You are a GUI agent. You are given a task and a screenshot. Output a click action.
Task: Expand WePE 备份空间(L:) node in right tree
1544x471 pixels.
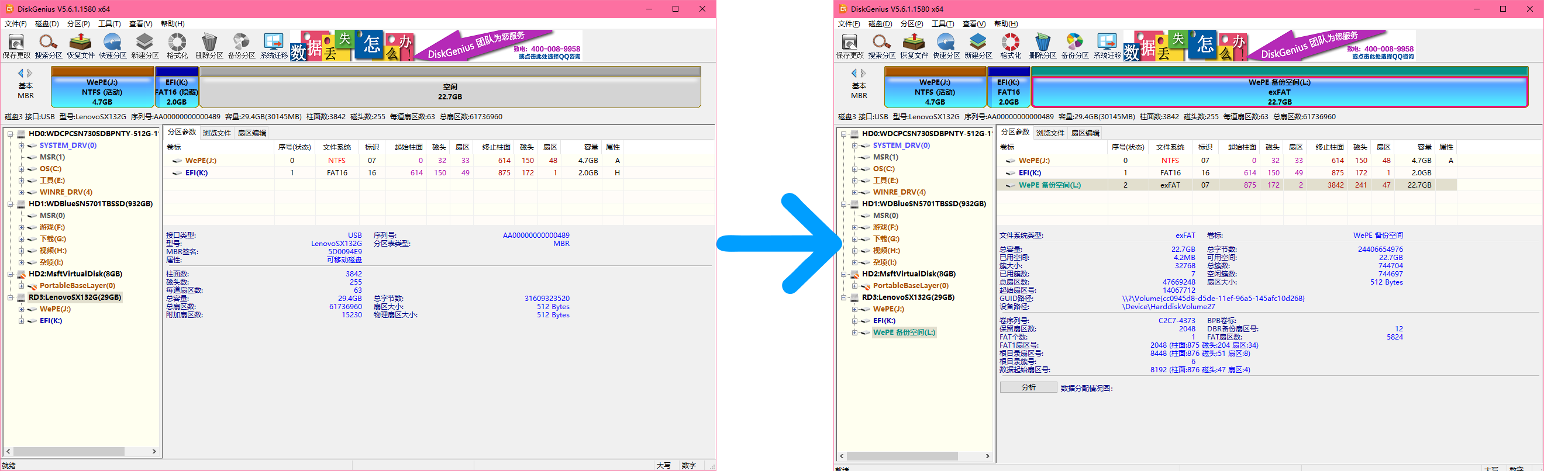pyautogui.click(x=854, y=333)
